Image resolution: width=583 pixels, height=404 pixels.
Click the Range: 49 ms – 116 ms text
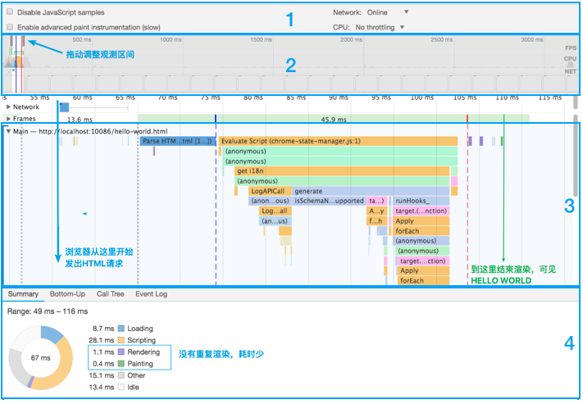(x=48, y=311)
